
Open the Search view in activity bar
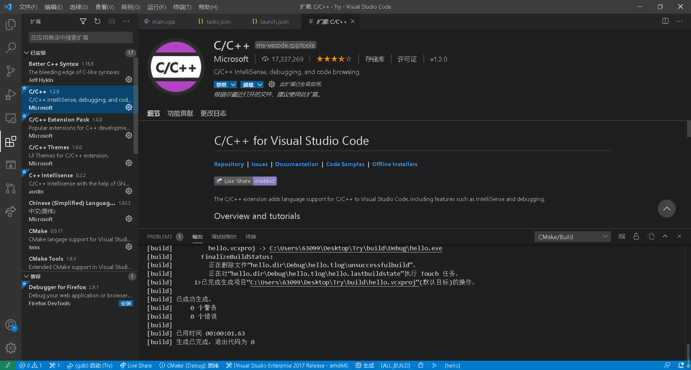click(11, 48)
